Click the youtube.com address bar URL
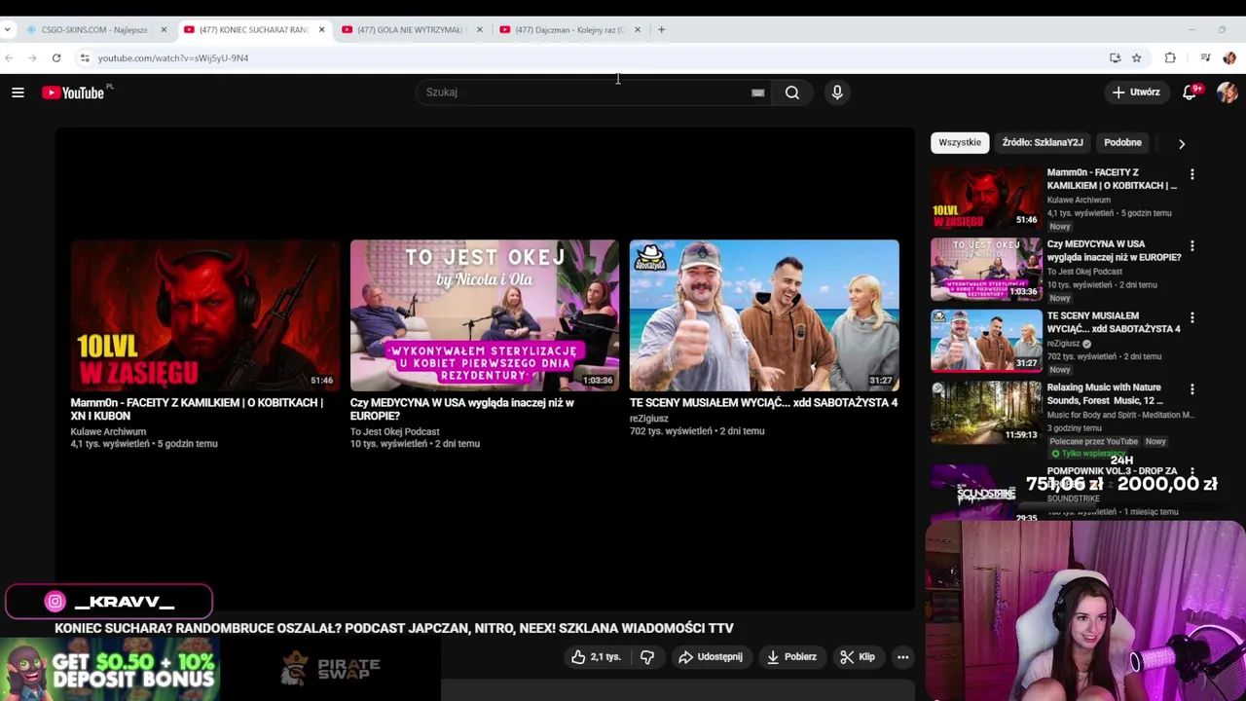This screenshot has width=1246, height=701. (x=173, y=57)
